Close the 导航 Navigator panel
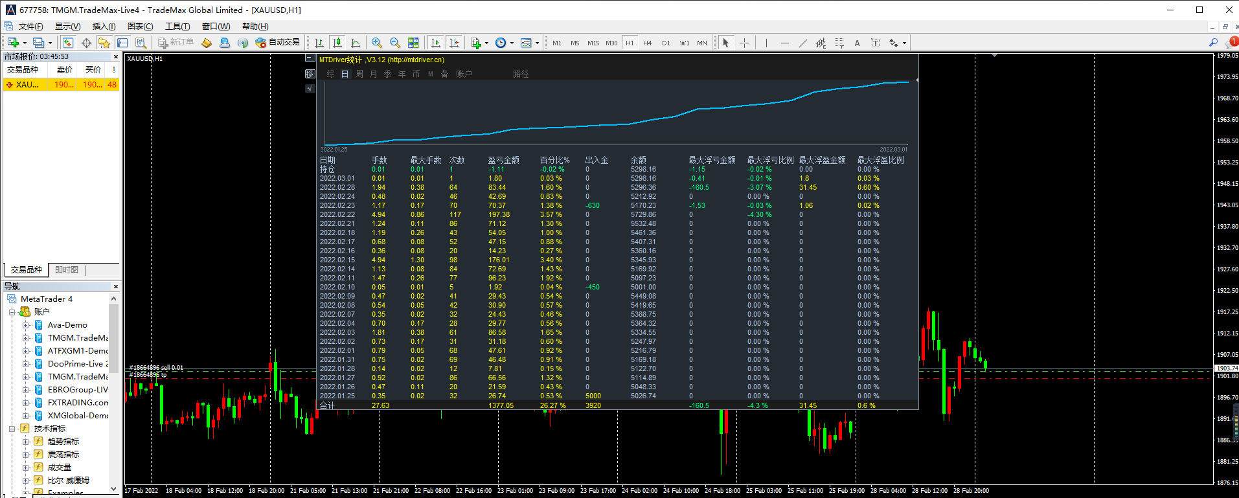1239x498 pixels. (116, 286)
